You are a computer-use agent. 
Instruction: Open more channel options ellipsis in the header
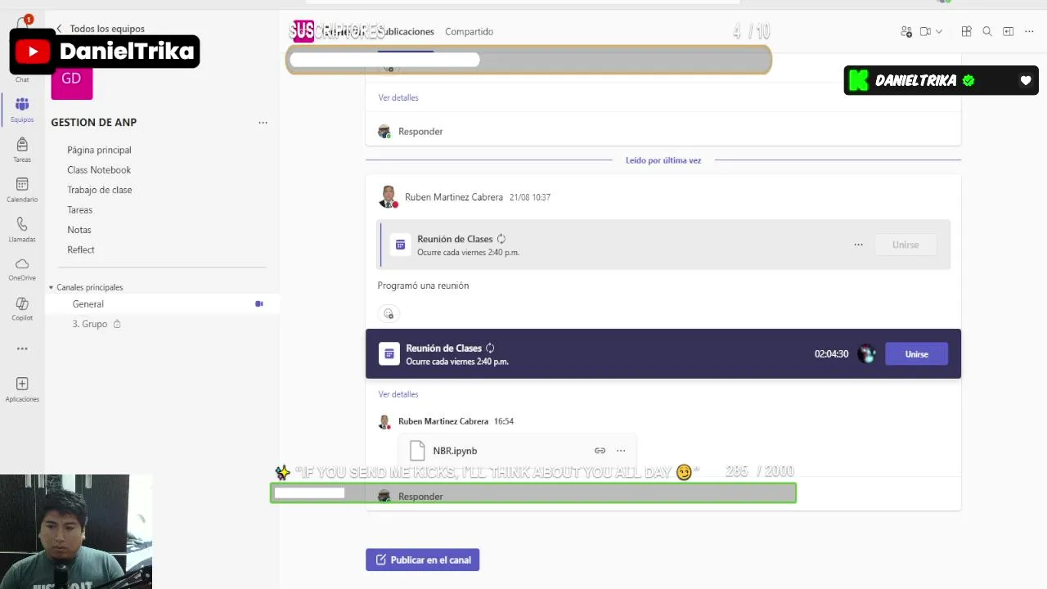[1030, 31]
